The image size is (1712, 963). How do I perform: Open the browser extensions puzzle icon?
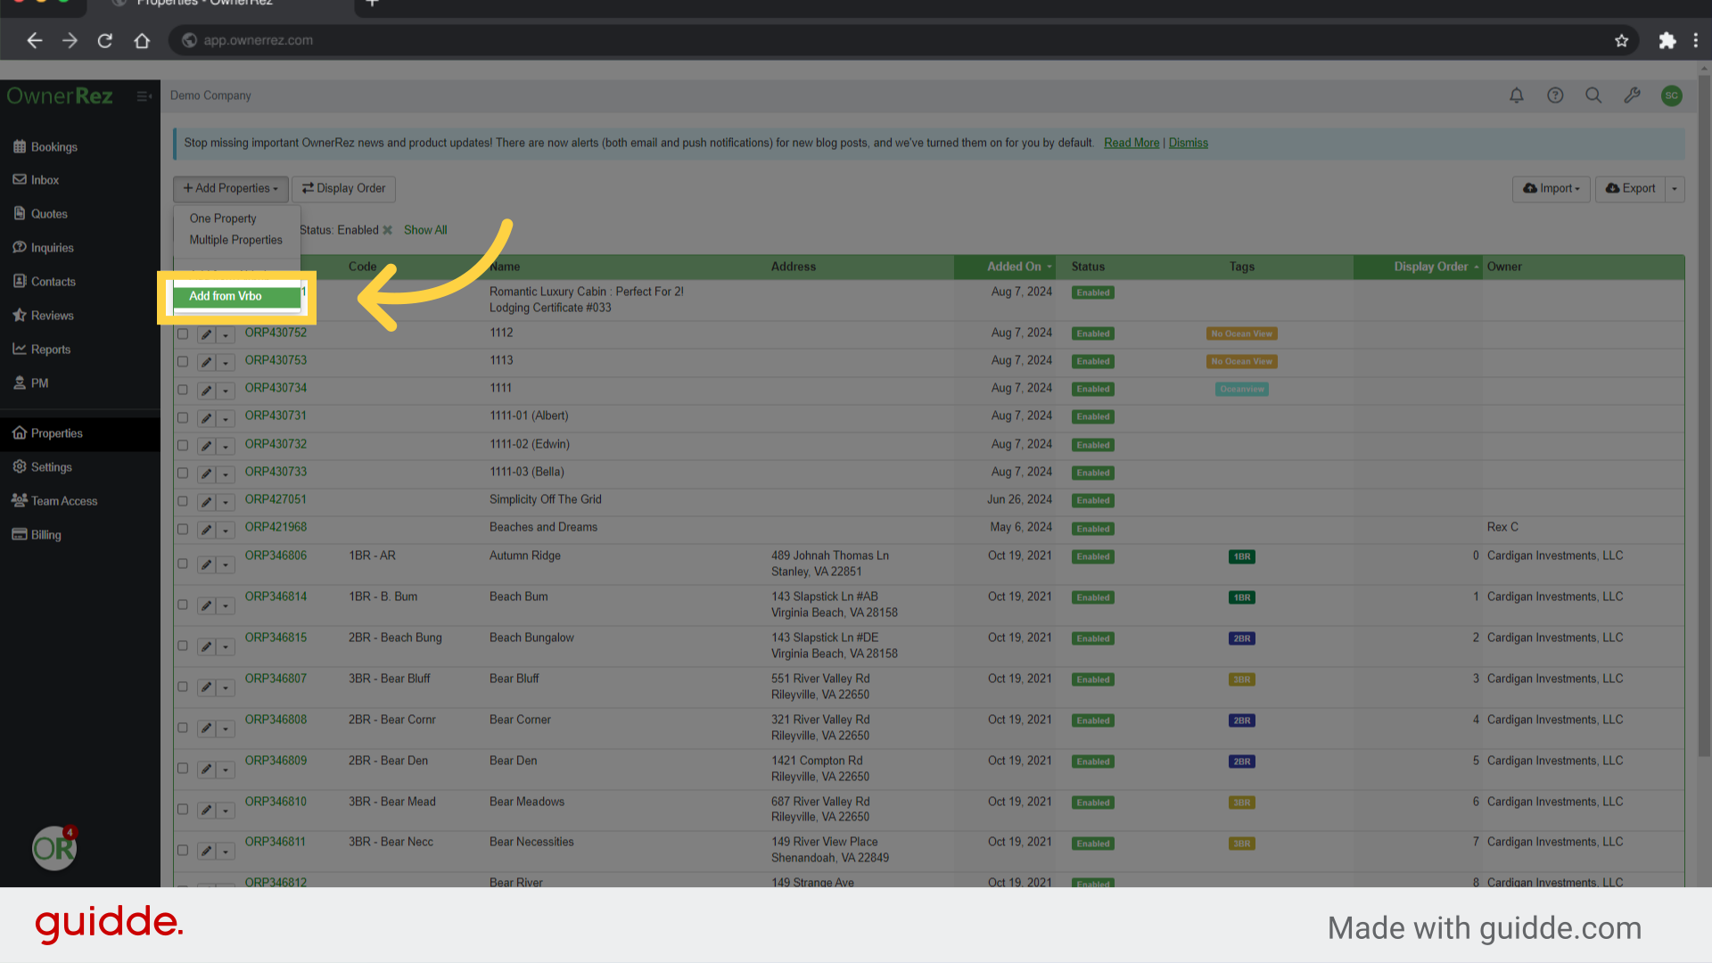point(1667,40)
